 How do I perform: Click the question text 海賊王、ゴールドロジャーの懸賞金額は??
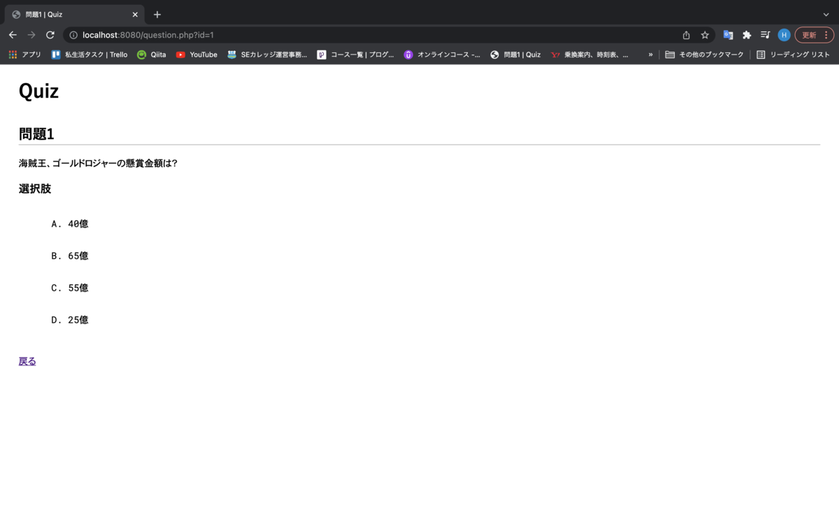98,163
